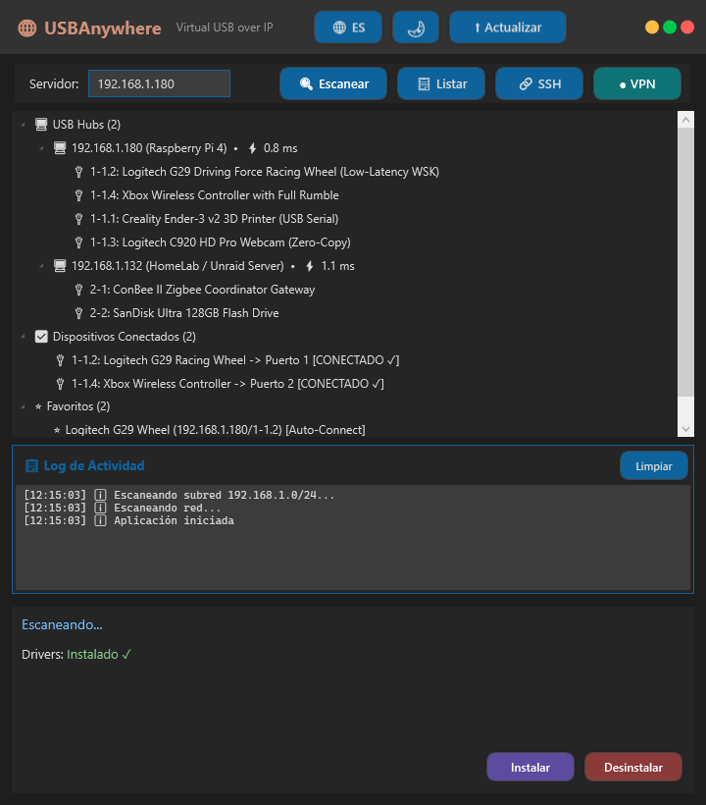Click the device tree scrollbar down arrow
Screen dimensions: 706x805
point(685,429)
